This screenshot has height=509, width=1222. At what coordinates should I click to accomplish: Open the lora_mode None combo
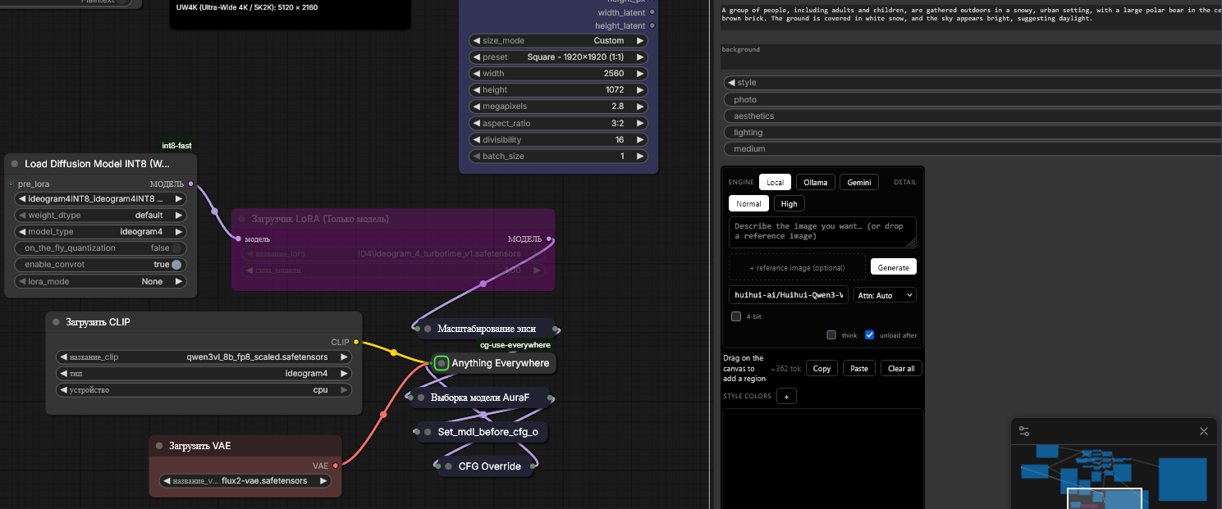point(100,281)
